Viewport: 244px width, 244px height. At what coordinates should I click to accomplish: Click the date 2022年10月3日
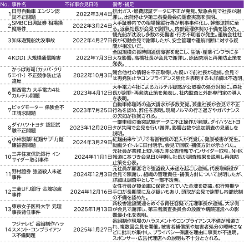pyautogui.click(x=92, y=75)
